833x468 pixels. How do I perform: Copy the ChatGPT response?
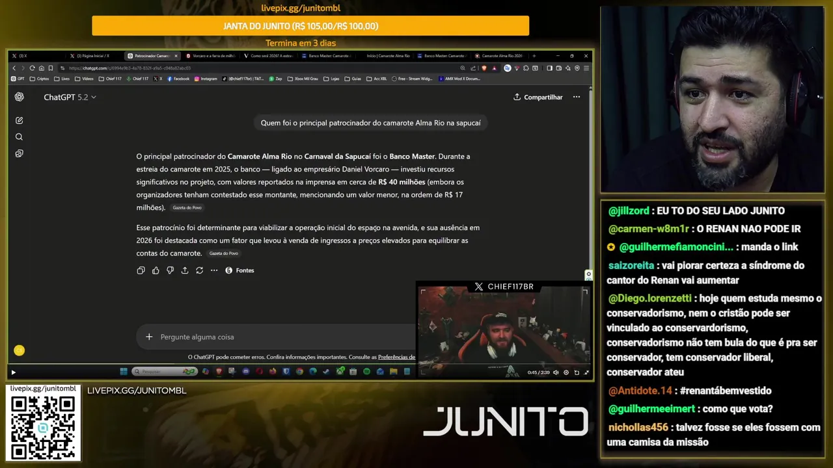[141, 270]
